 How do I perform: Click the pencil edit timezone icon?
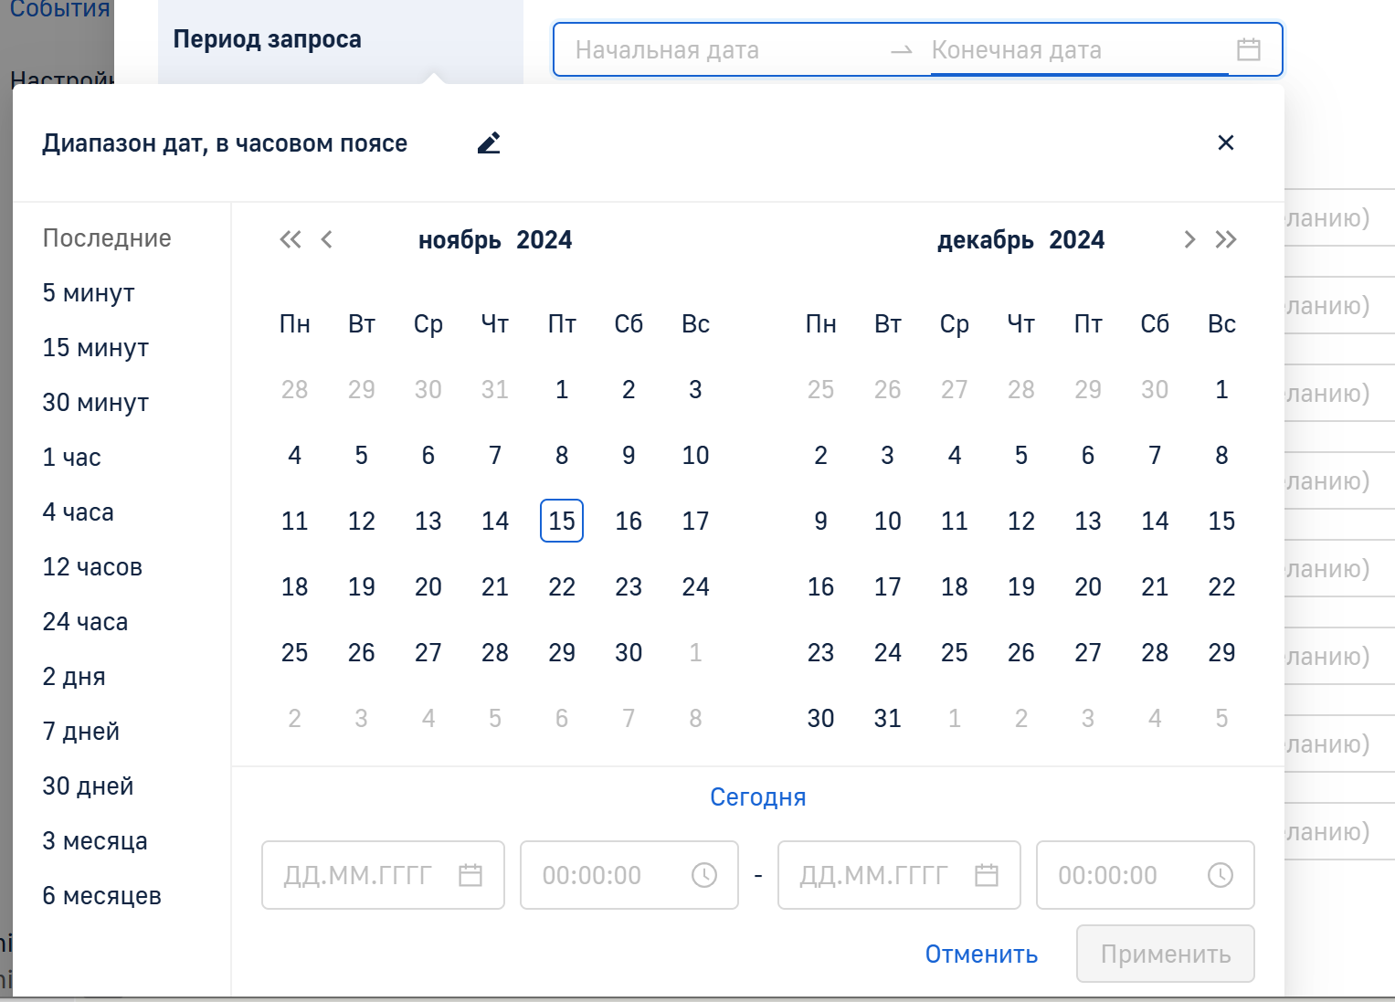(x=489, y=143)
